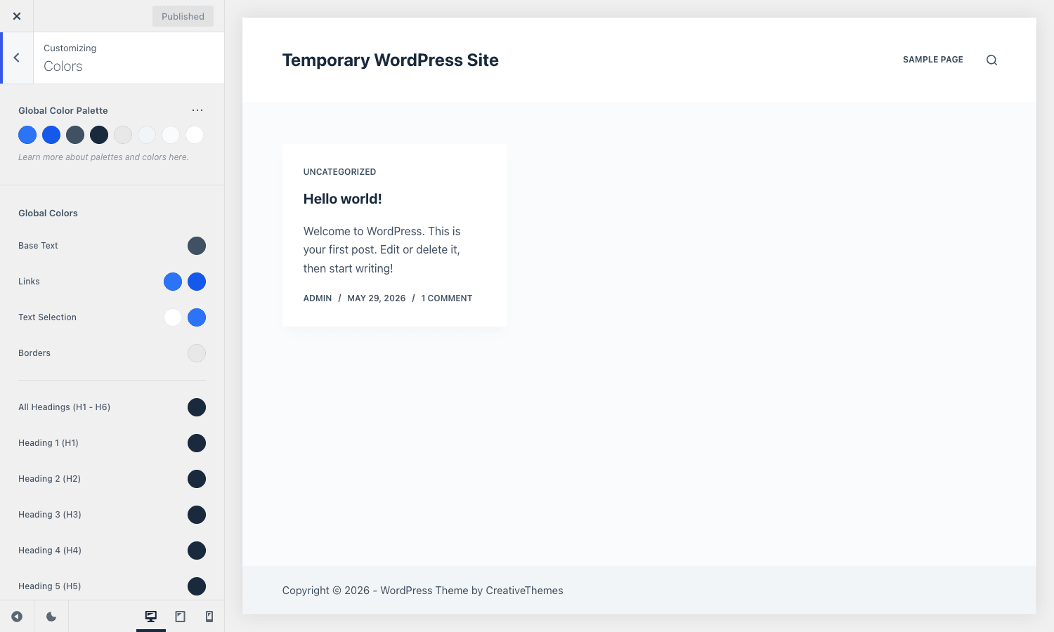Screen dimensions: 1054x632
Task: Switch to mobile preview device
Action: point(209,617)
